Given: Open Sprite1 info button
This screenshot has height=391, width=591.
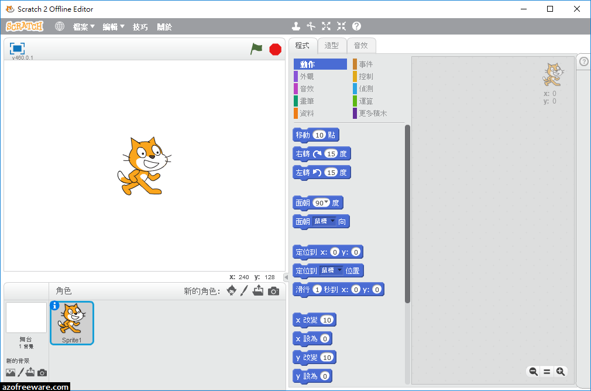Looking at the screenshot, I should [54, 306].
